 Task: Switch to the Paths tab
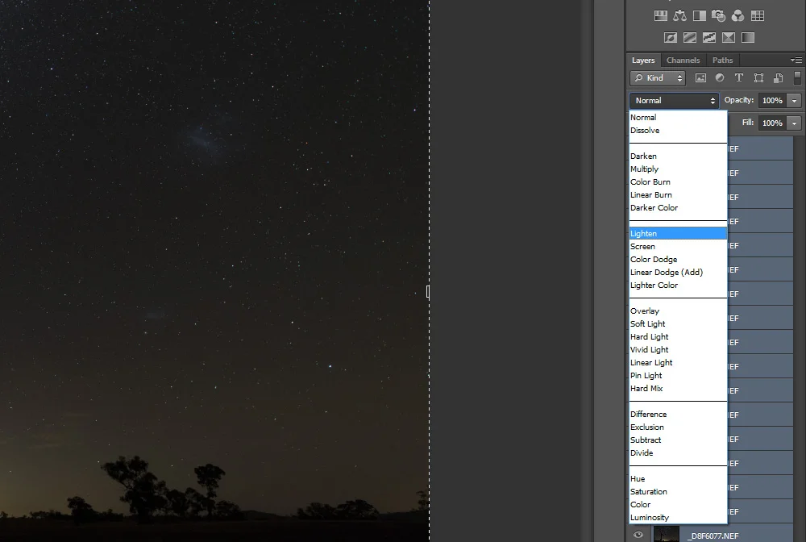722,60
